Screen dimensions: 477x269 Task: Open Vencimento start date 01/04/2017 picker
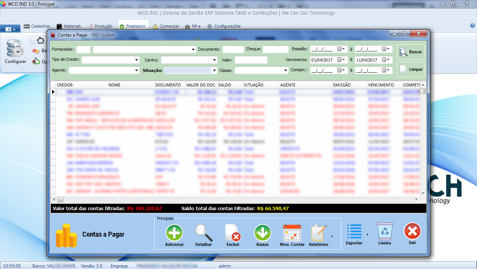click(x=341, y=60)
